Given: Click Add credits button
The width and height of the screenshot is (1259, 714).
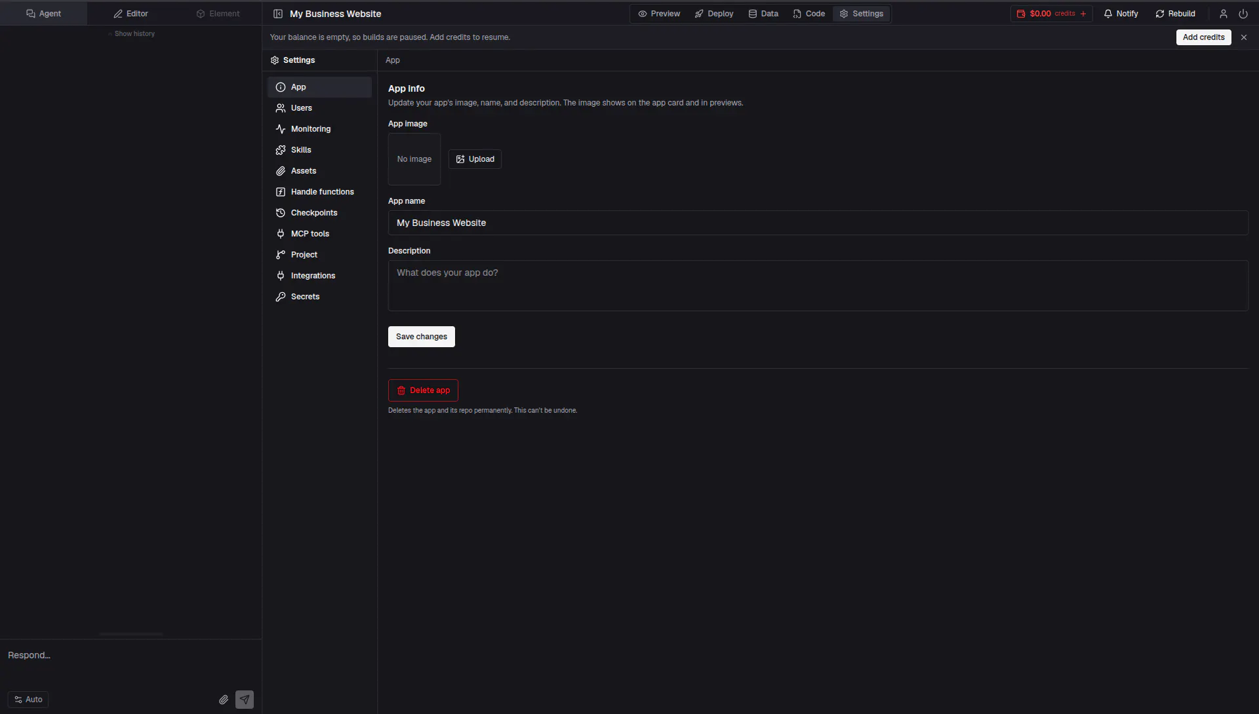Looking at the screenshot, I should [x=1203, y=37].
